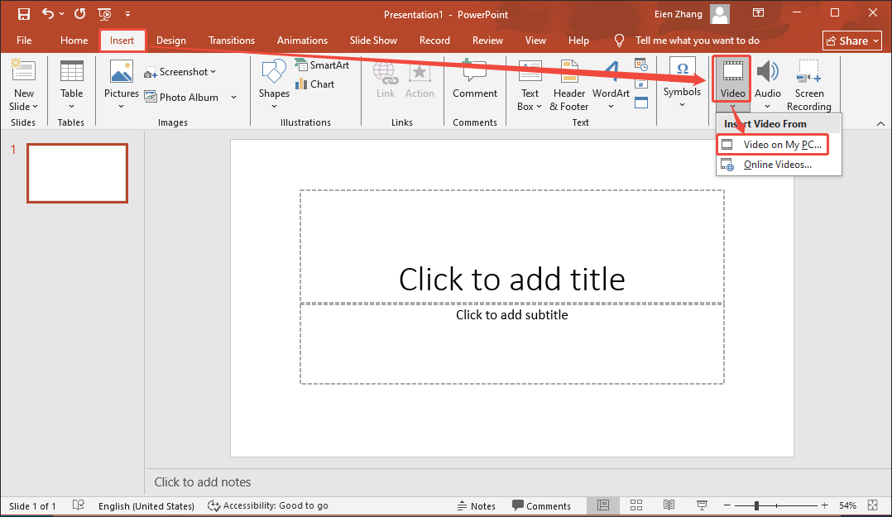Image resolution: width=892 pixels, height=517 pixels.
Task: Switch to the Record tab
Action: coord(434,41)
